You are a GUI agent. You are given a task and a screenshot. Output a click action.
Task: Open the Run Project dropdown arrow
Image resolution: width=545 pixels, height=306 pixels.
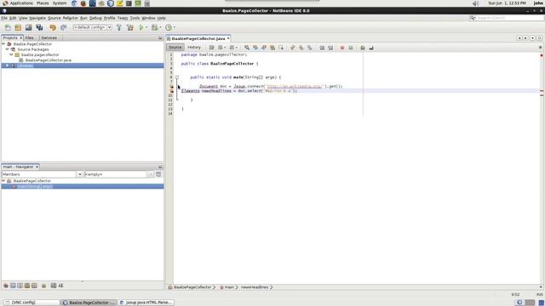pyautogui.click(x=146, y=27)
